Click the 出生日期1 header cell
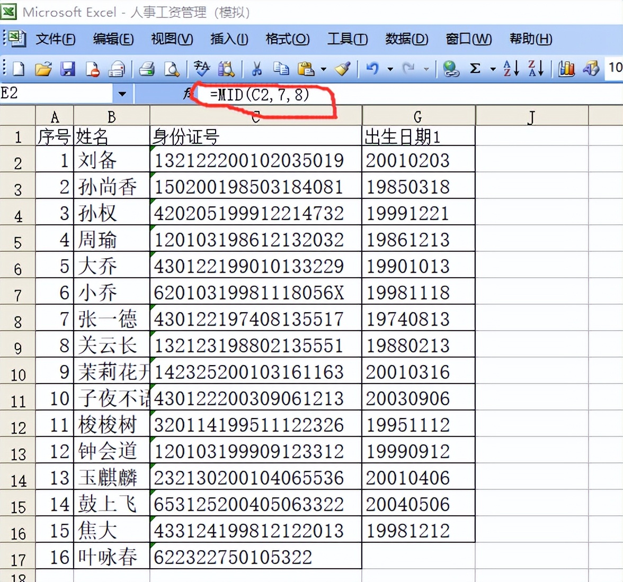The image size is (623, 582). click(x=418, y=137)
